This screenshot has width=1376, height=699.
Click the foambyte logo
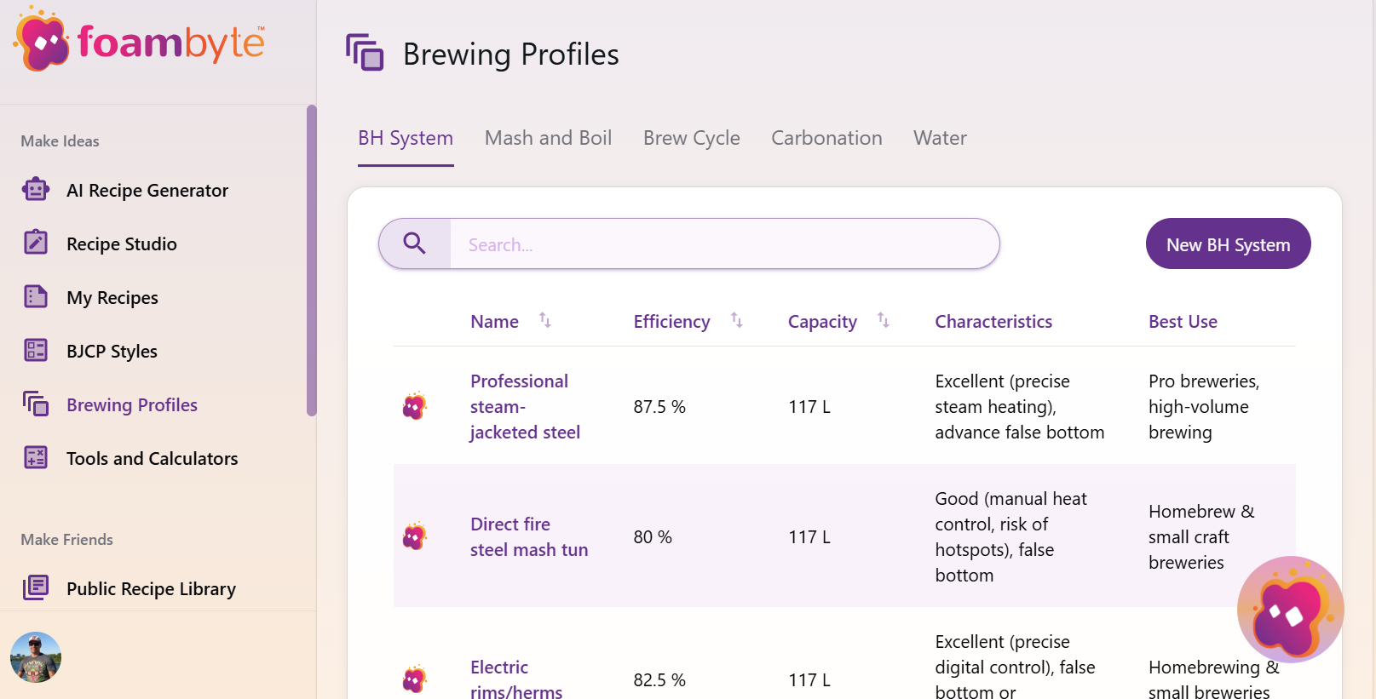tap(139, 40)
